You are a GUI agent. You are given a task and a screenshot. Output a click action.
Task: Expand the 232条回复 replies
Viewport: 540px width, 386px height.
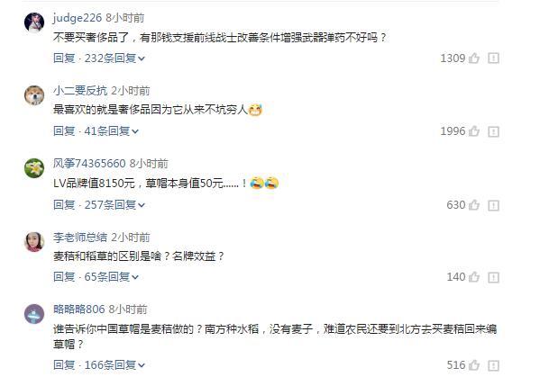114,58
